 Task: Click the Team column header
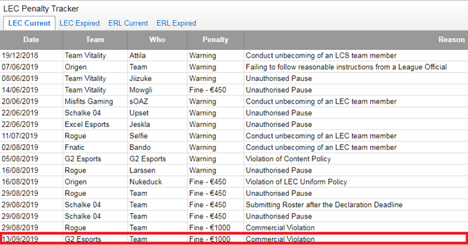click(x=95, y=40)
